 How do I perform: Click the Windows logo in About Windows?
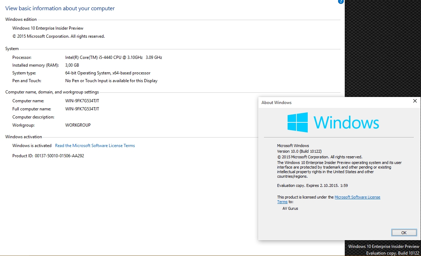[297, 122]
